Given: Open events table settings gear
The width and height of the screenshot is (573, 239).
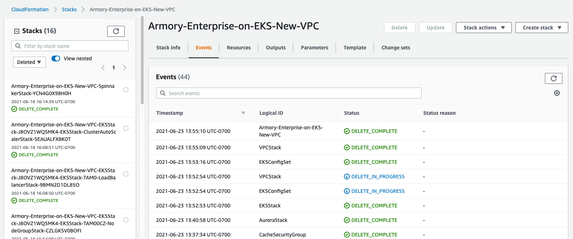Looking at the screenshot, I should point(557,93).
